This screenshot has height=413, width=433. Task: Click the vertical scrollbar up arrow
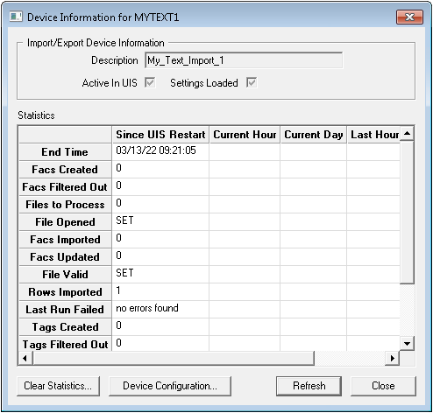[x=407, y=134]
